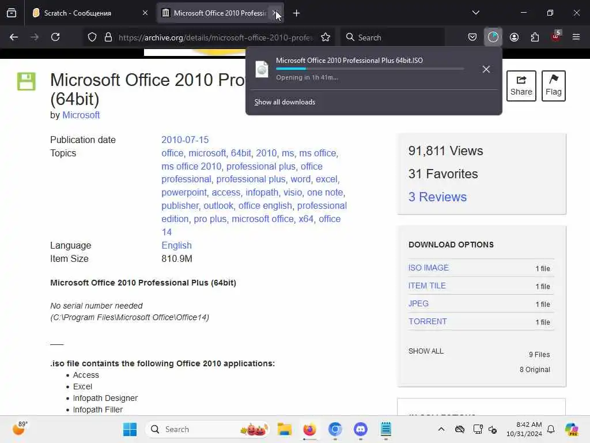Screen dimensions: 590x443
Task: Close the Microsoft Office 2010 tab
Action: coord(275,13)
